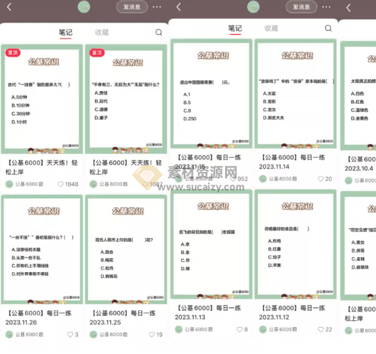376x354 pixels.
Task: Click the search icon on the middle phone
Action: (x=328, y=28)
